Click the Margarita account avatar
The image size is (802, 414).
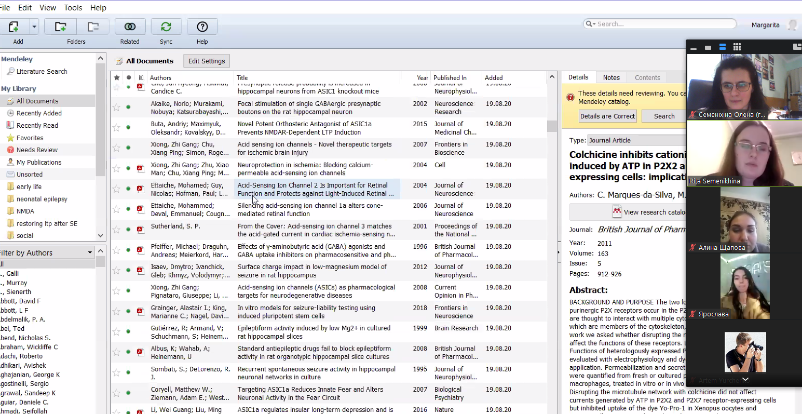pyautogui.click(x=792, y=25)
